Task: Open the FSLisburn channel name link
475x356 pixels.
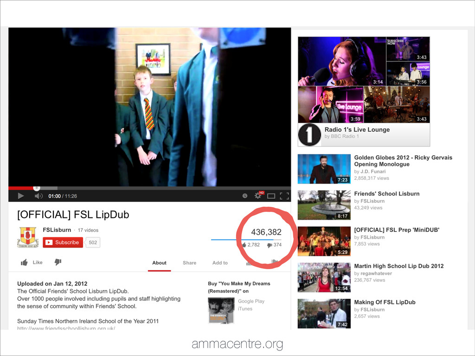Action: point(57,230)
